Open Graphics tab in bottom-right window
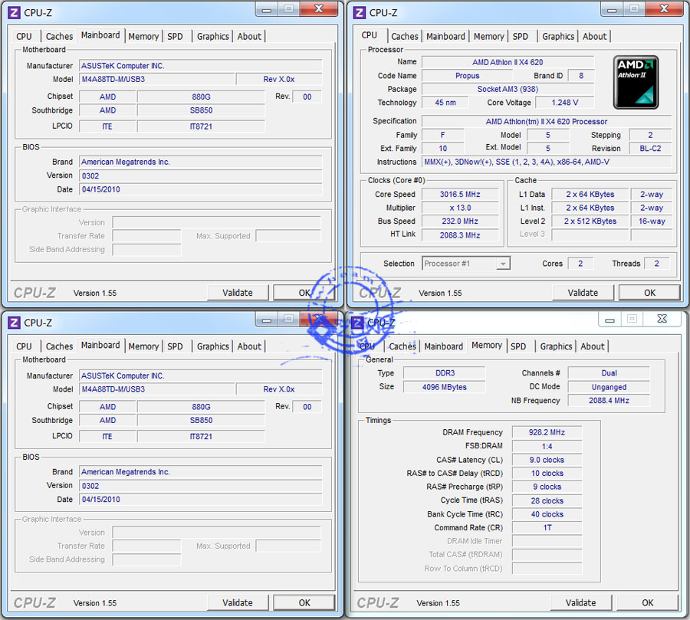The image size is (690, 620). tap(557, 346)
